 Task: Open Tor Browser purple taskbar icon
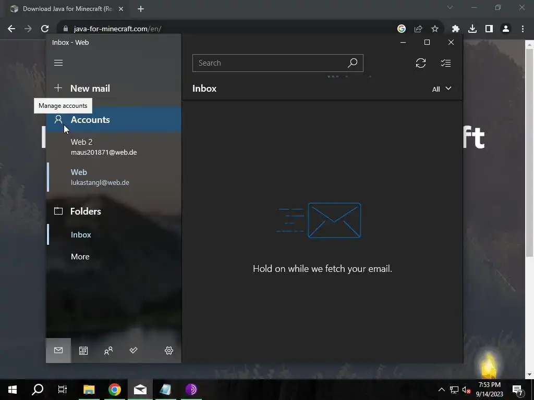[x=191, y=390]
